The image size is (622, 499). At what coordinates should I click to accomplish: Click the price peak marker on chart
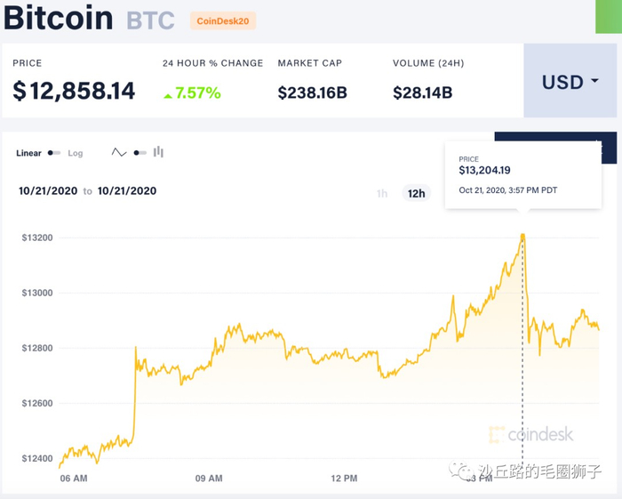click(522, 236)
